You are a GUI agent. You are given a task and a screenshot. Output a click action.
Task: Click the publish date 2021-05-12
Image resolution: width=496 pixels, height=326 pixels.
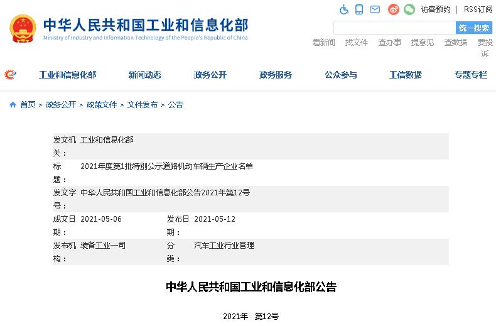215,219
